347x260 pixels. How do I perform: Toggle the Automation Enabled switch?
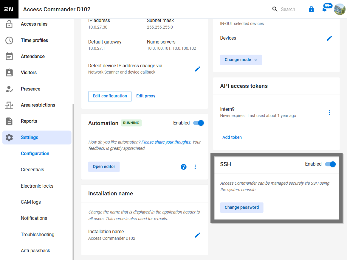[x=198, y=123]
